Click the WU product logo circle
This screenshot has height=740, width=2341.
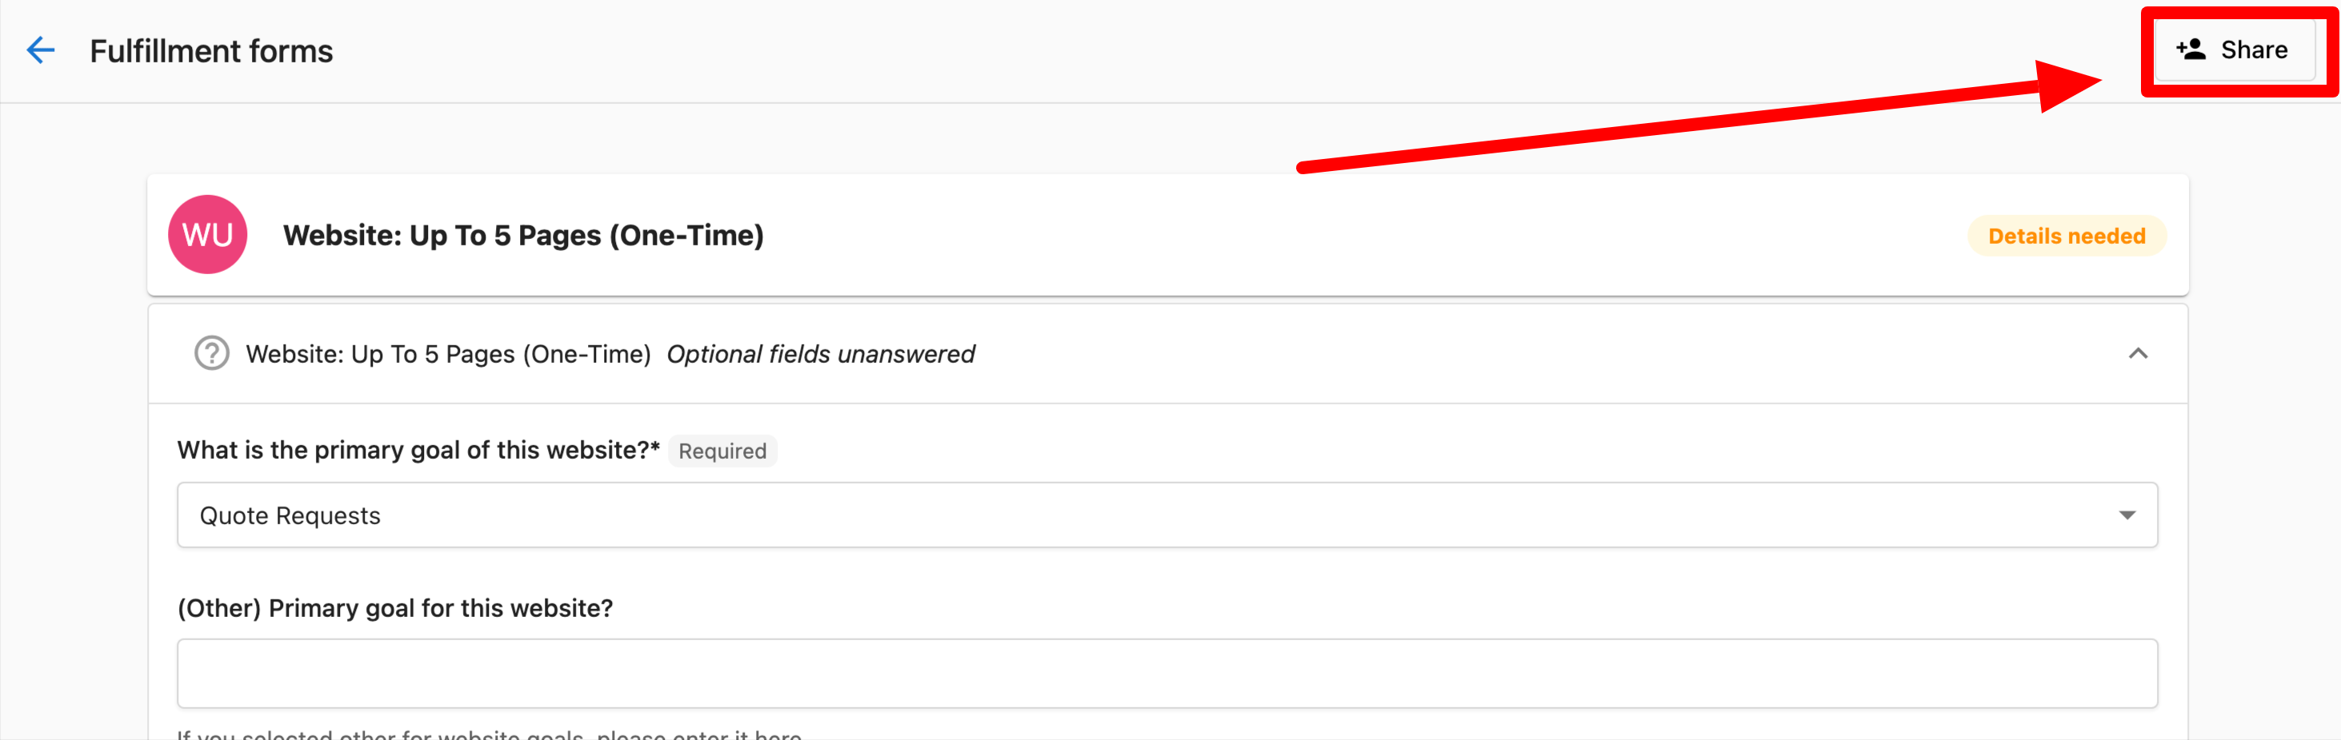tap(207, 234)
